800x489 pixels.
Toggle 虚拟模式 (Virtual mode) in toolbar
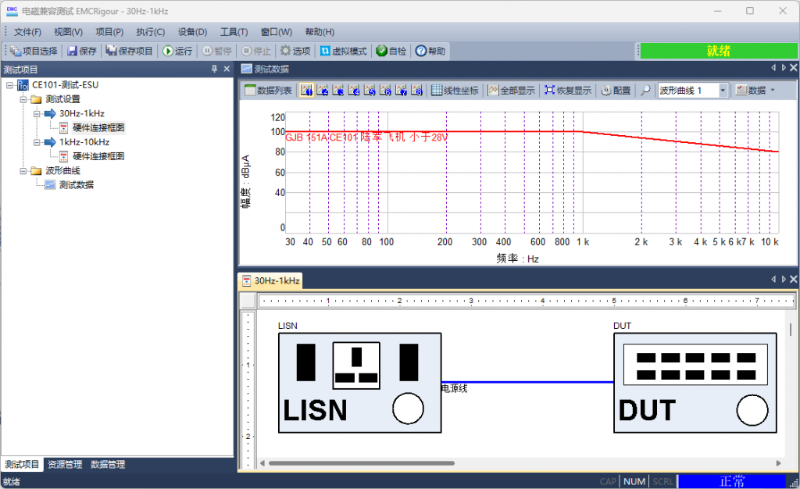(343, 51)
